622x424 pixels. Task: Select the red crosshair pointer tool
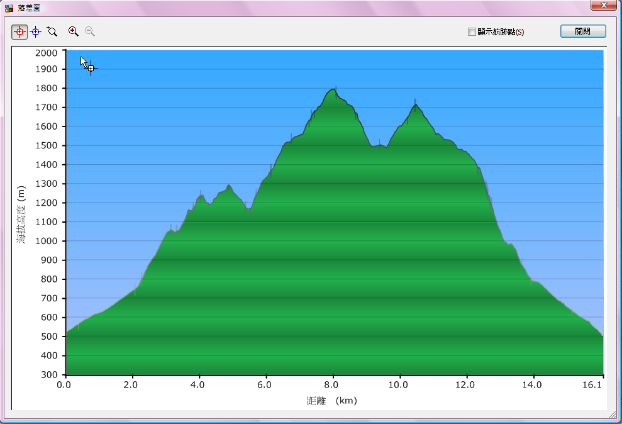(x=19, y=31)
